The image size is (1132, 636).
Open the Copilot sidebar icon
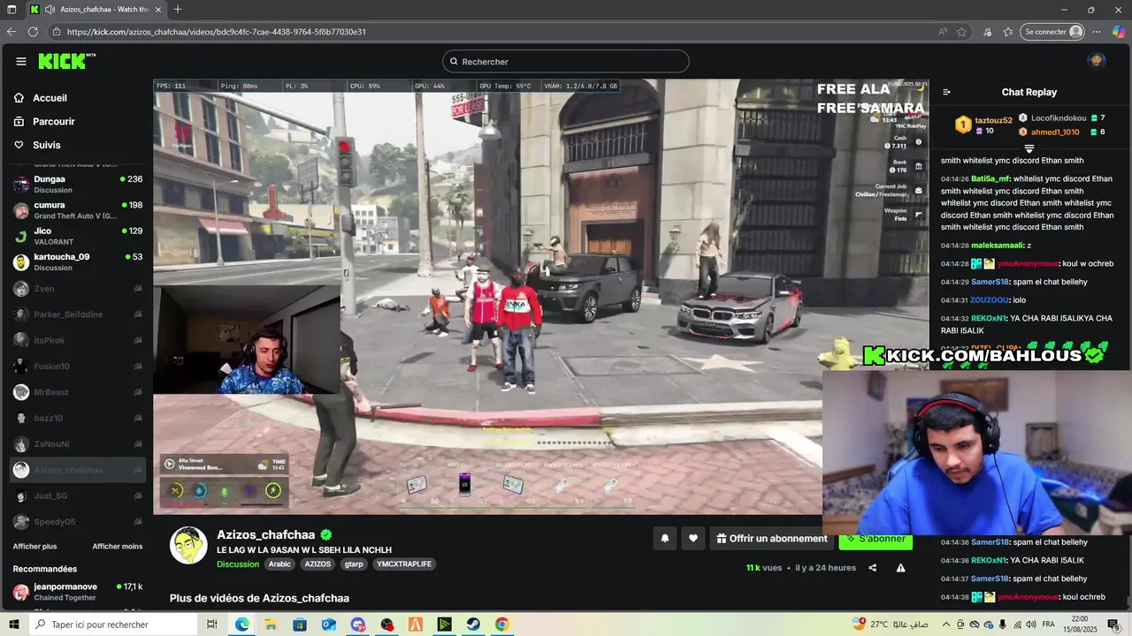point(1119,32)
